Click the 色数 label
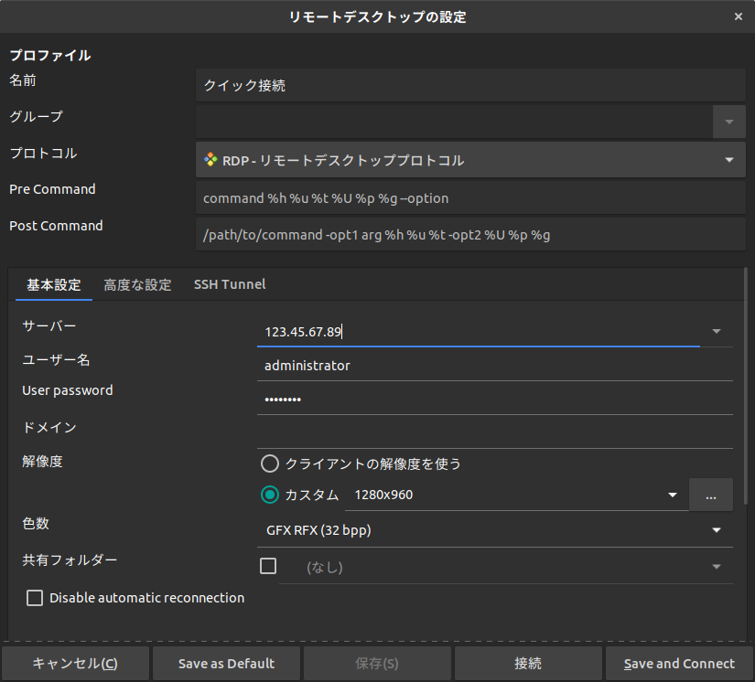The height and width of the screenshot is (682, 755). (x=36, y=523)
